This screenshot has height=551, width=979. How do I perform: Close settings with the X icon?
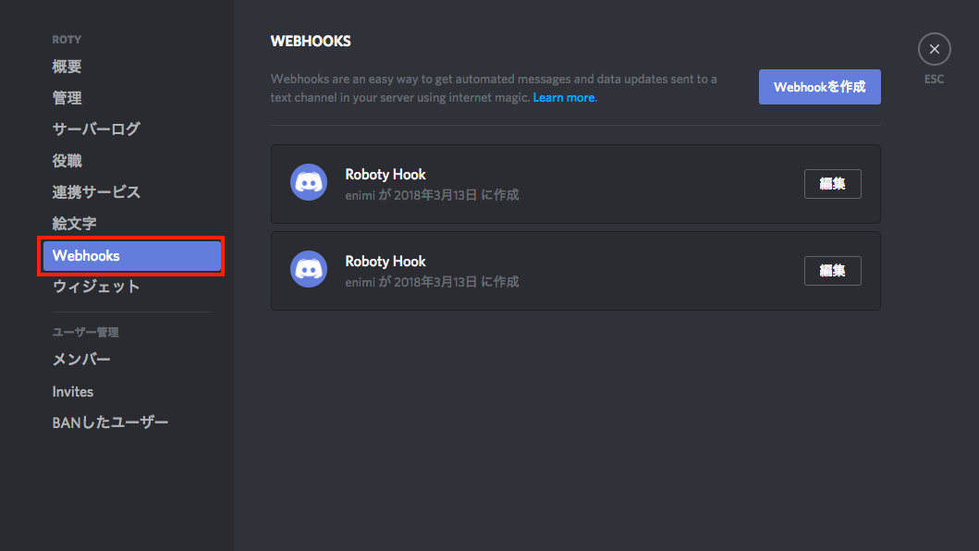tap(934, 49)
